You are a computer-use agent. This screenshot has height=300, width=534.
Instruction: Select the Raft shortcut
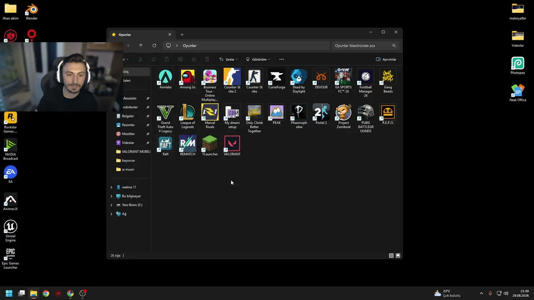tap(166, 146)
